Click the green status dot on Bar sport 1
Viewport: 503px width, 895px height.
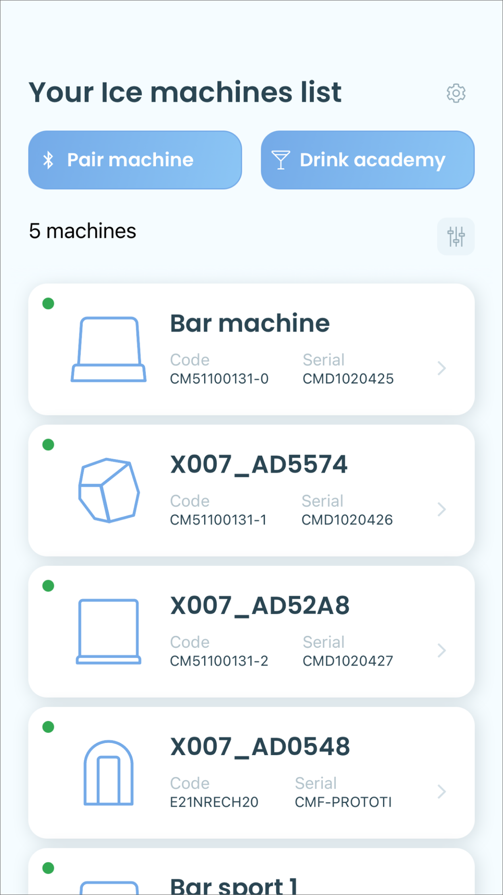pos(48,868)
